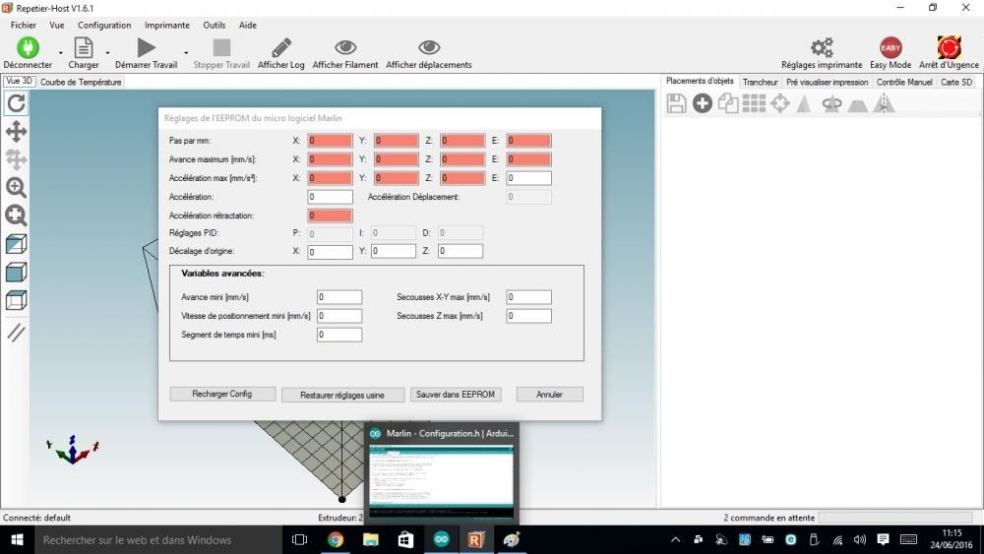Open the Configuration menu

click(104, 26)
